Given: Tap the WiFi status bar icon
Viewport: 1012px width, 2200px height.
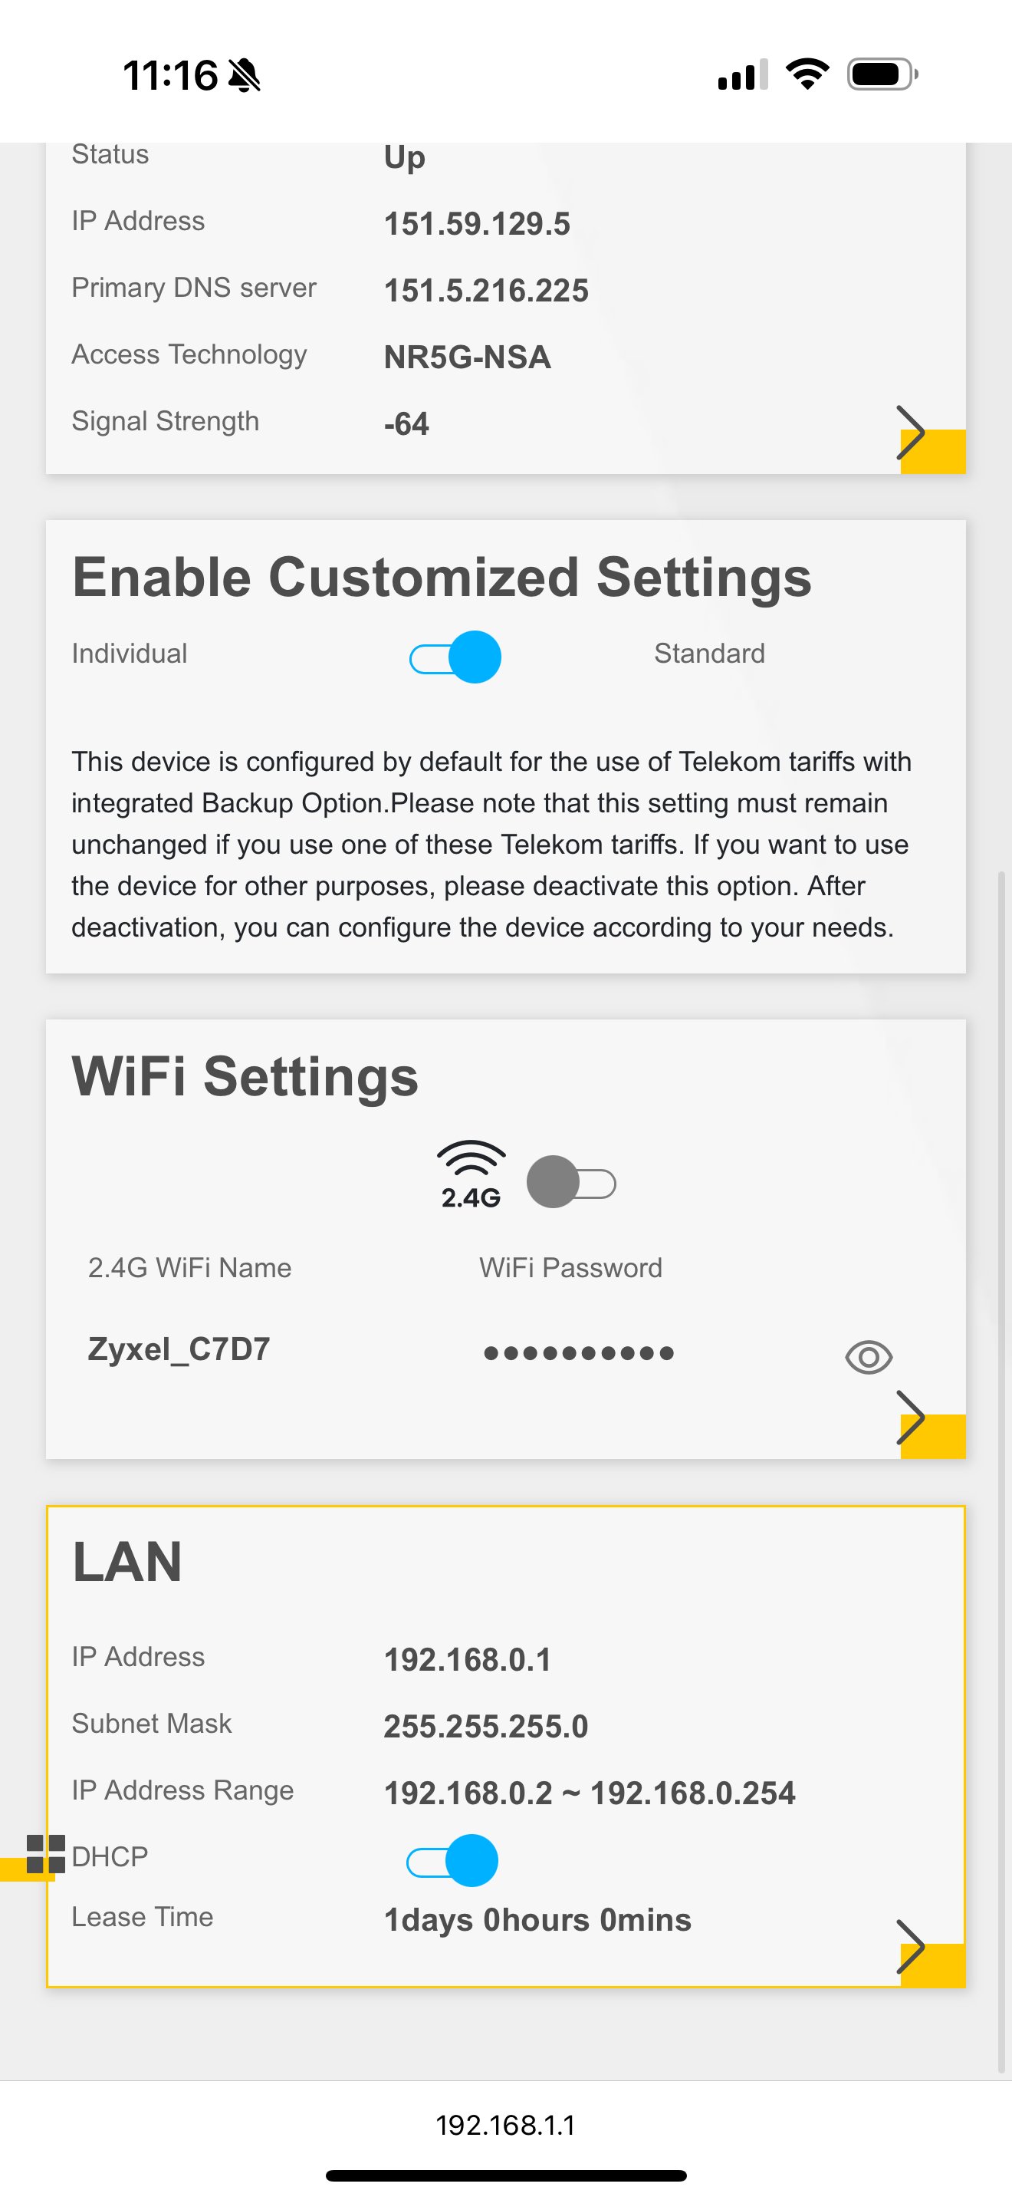Looking at the screenshot, I should 807,74.
